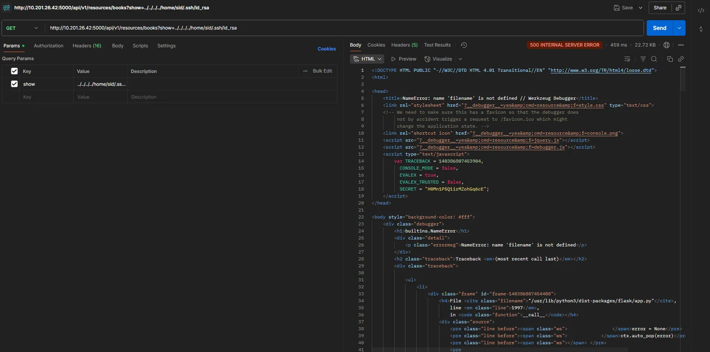Switch to the Headers (5) response tab
Screen dimensions: 710x352
click(404, 45)
